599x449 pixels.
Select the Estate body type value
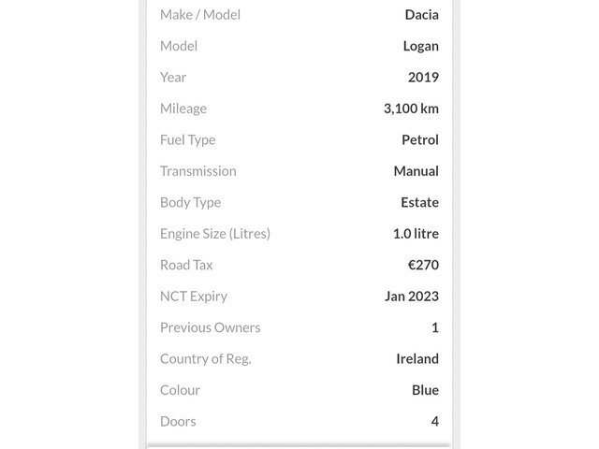pos(419,203)
